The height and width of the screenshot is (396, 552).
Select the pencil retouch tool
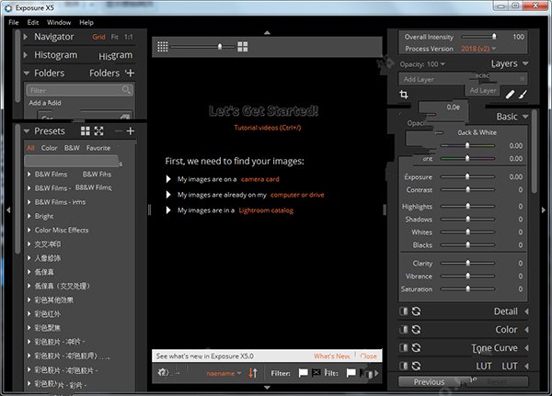(x=510, y=95)
